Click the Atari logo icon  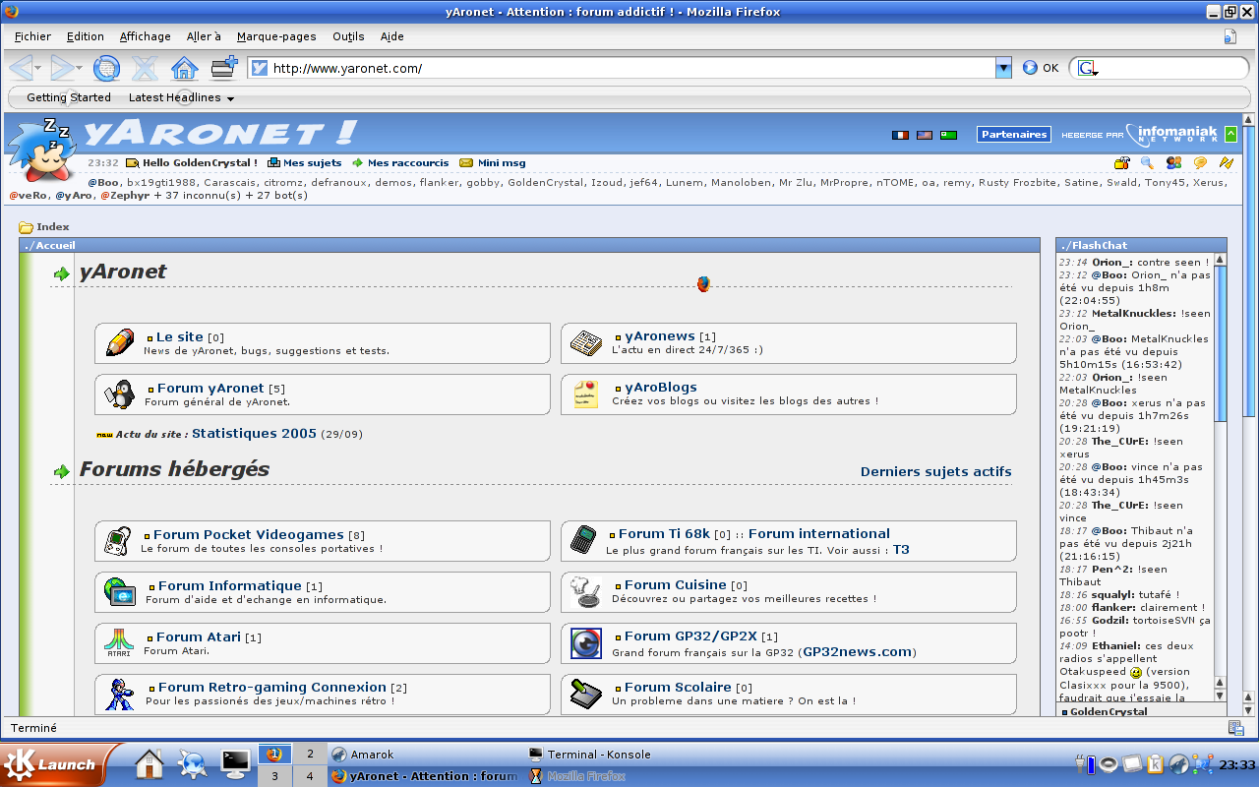[119, 643]
